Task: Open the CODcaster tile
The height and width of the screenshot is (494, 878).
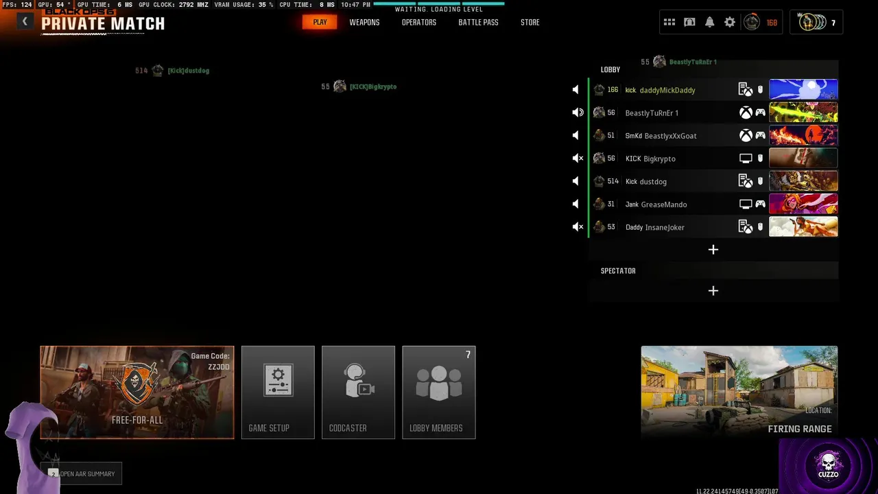Action: coord(358,392)
